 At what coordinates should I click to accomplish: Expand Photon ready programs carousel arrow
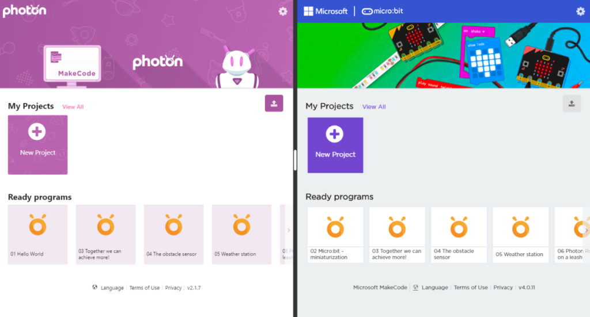(x=289, y=230)
